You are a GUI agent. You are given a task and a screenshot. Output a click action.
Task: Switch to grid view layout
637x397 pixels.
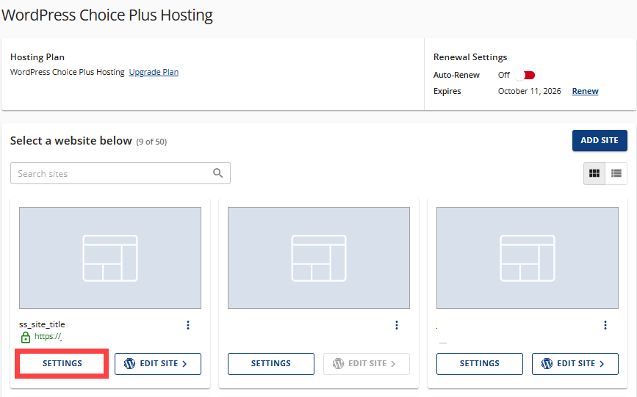594,173
